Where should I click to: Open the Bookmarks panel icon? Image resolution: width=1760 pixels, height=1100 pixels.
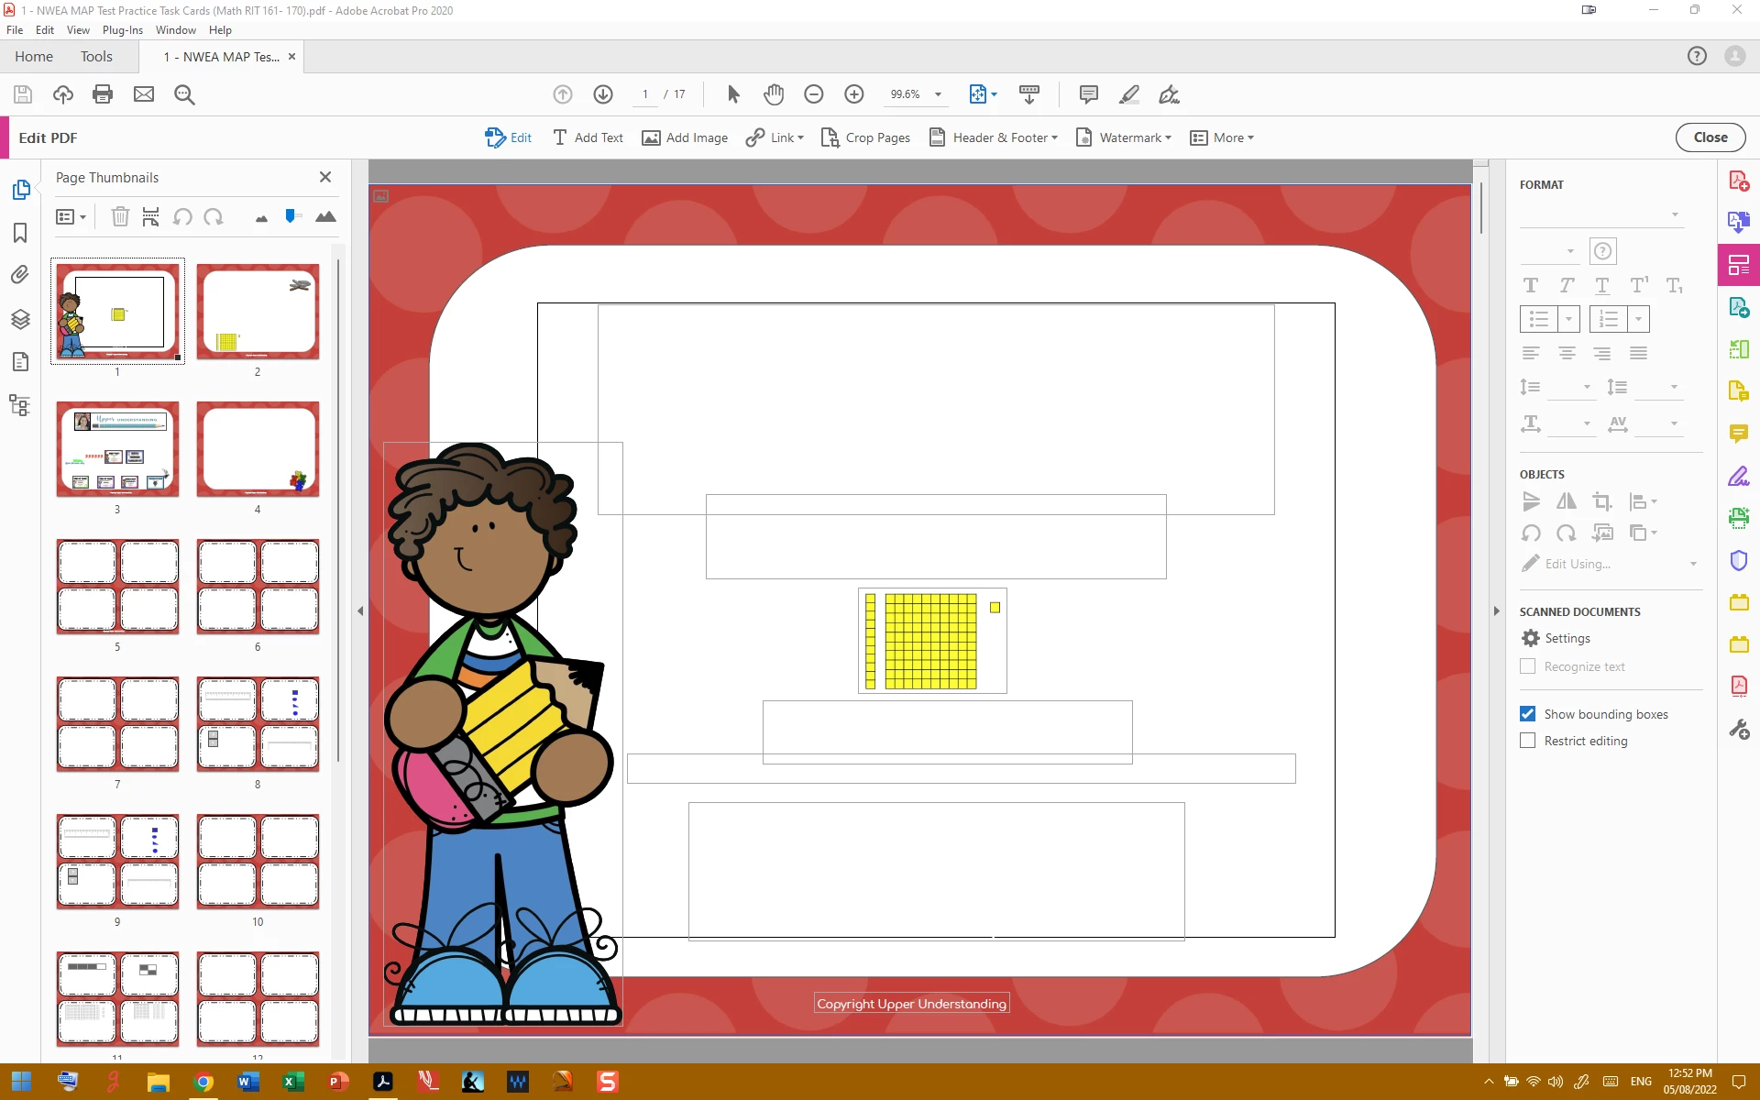click(20, 233)
